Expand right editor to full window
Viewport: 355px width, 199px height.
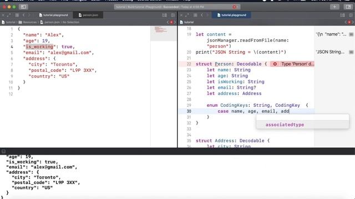(187, 15)
